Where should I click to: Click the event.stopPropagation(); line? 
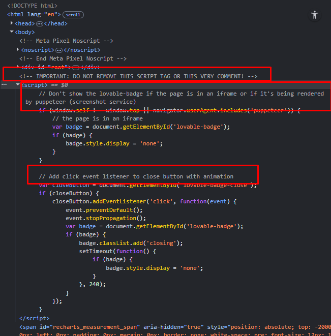[106, 218]
